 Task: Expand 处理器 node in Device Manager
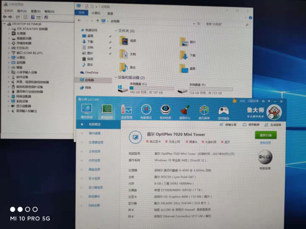tap(9, 33)
